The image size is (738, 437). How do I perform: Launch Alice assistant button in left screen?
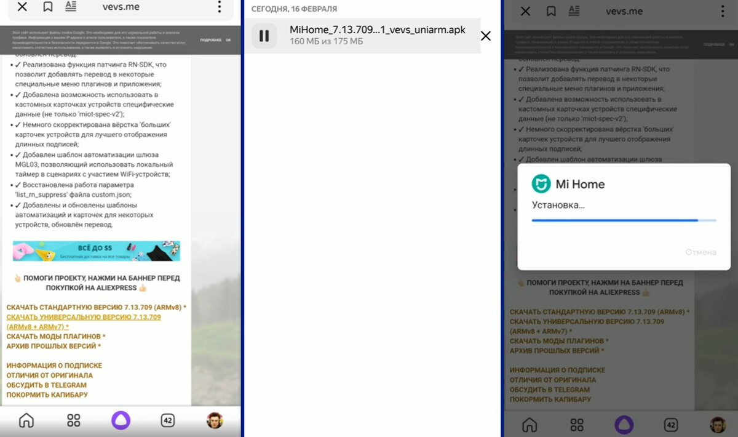[x=121, y=421]
